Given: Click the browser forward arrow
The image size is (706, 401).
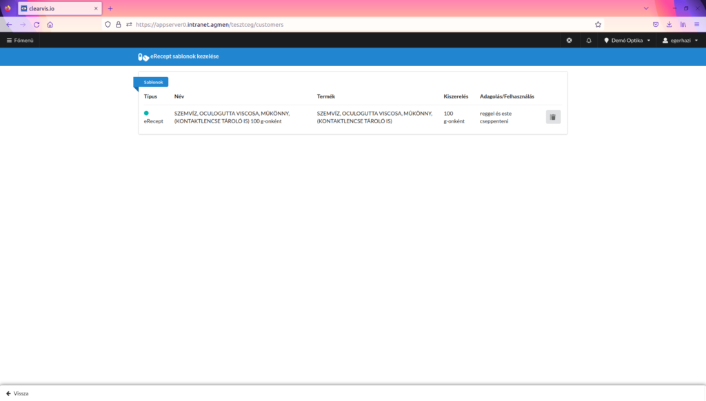Looking at the screenshot, I should tap(23, 25).
